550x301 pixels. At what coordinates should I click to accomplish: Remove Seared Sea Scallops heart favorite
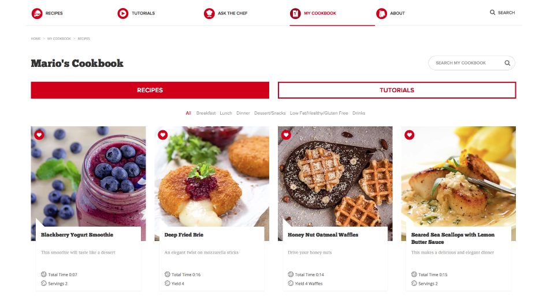pos(410,135)
